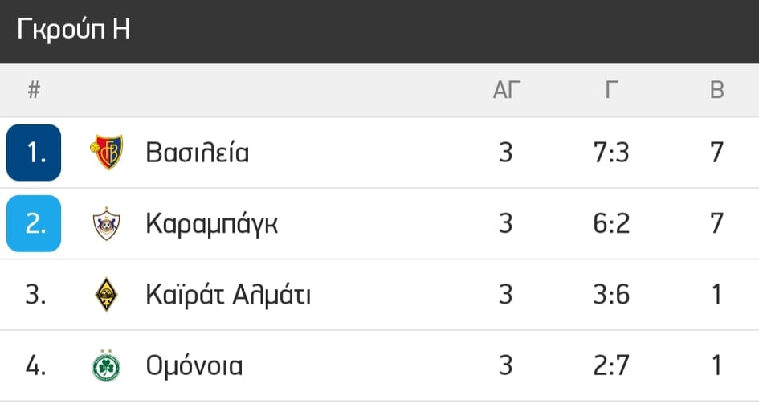Click the Qarabag club crest icon
The height and width of the screenshot is (412, 759).
(x=107, y=224)
